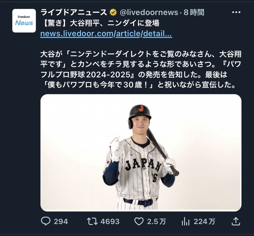Click the 8時間 timestamp
Image resolution: width=254 pixels, height=236 pixels.
pyautogui.click(x=194, y=13)
